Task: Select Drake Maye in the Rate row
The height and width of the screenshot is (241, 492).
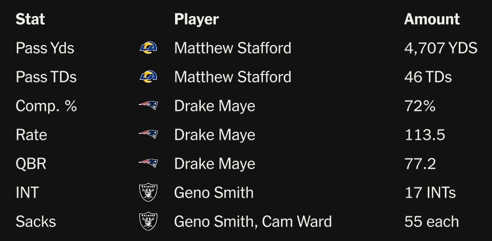Action: 214,135
